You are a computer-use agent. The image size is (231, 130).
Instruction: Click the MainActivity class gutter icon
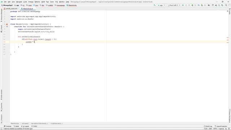pyautogui.click(x=7, y=24)
